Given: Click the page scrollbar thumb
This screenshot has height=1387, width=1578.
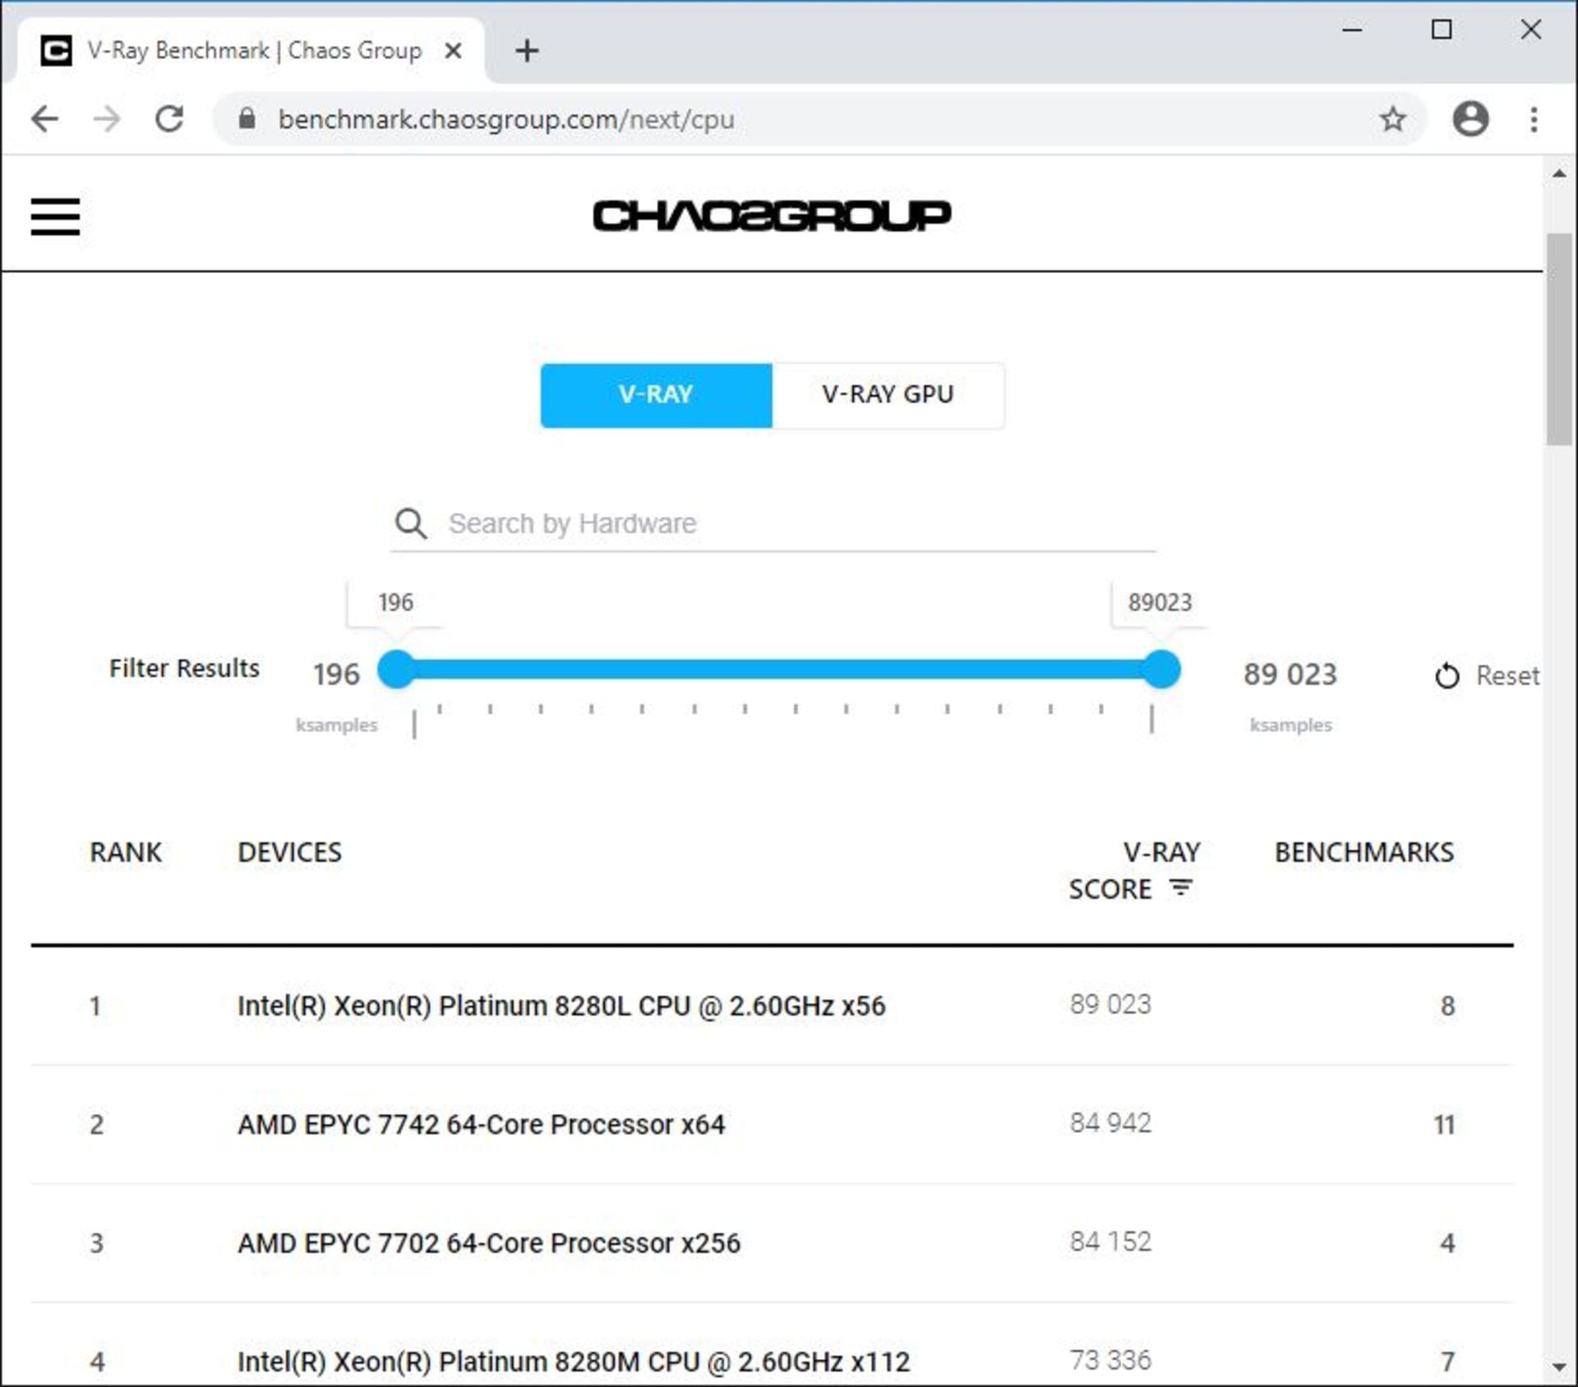Looking at the screenshot, I should pos(1559,339).
